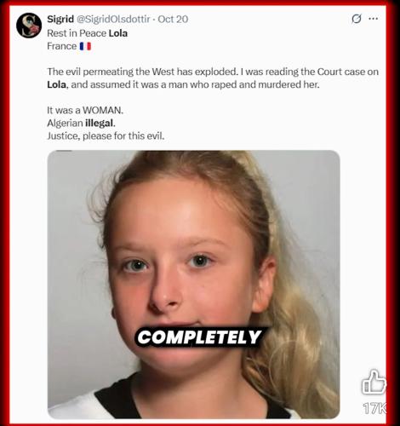Tap the thumbs-up like icon
This screenshot has width=400, height=426.
374,382
